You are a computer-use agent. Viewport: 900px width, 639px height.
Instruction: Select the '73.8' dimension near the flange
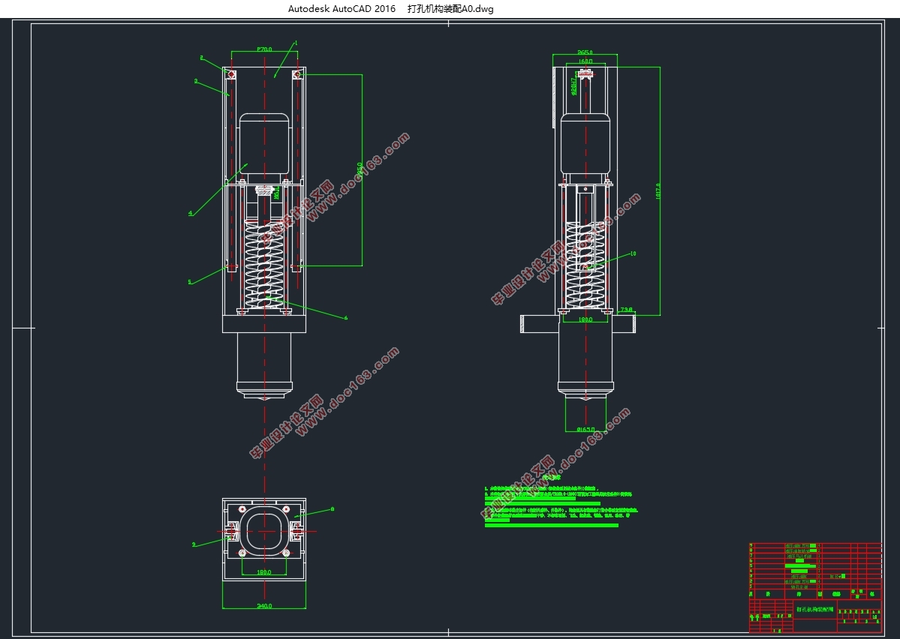pos(626,310)
